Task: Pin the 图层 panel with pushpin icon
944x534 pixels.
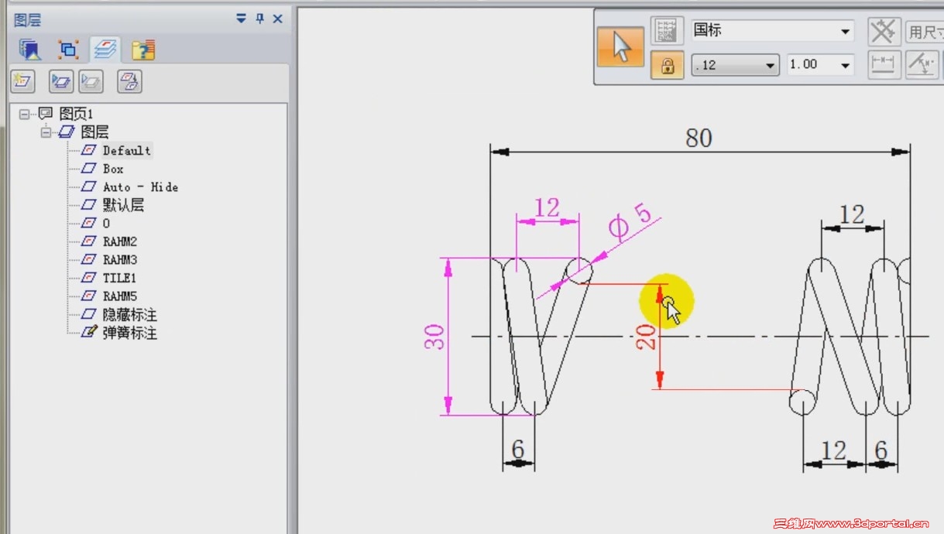Action: pyautogui.click(x=260, y=19)
